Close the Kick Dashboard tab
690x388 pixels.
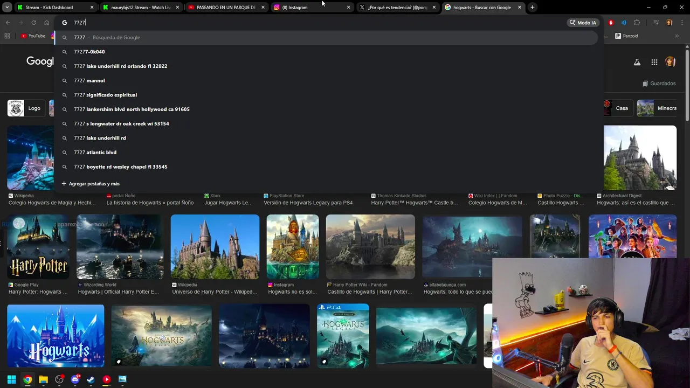tap(92, 8)
